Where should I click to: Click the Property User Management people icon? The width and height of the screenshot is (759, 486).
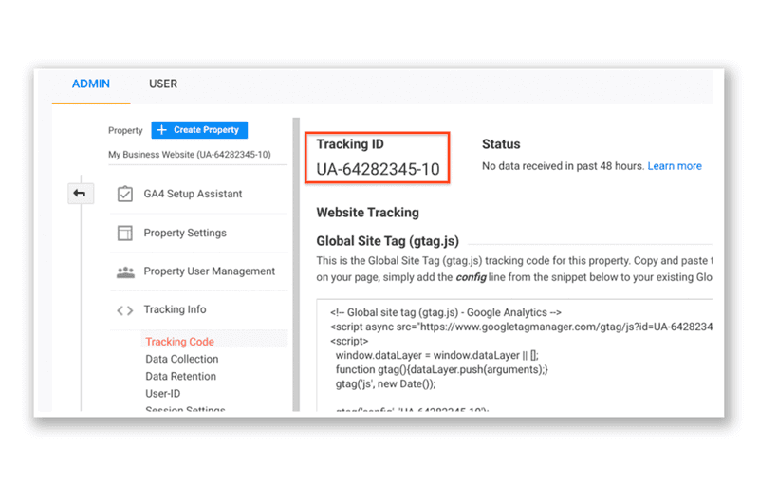point(125,271)
